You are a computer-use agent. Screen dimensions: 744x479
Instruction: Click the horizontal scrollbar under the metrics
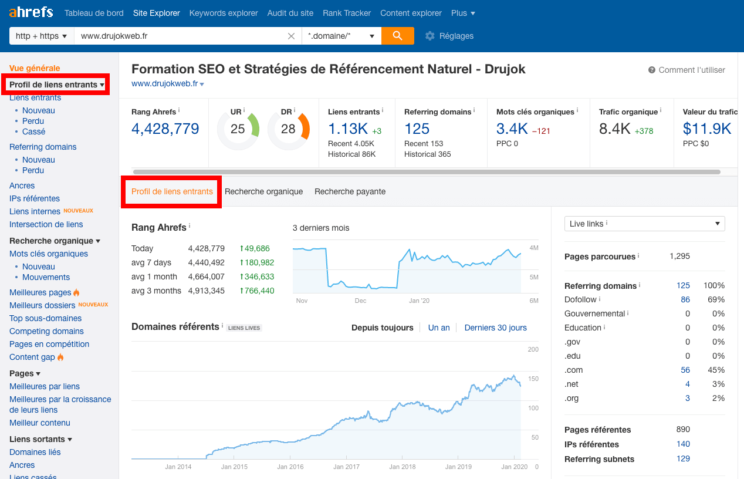(427, 172)
